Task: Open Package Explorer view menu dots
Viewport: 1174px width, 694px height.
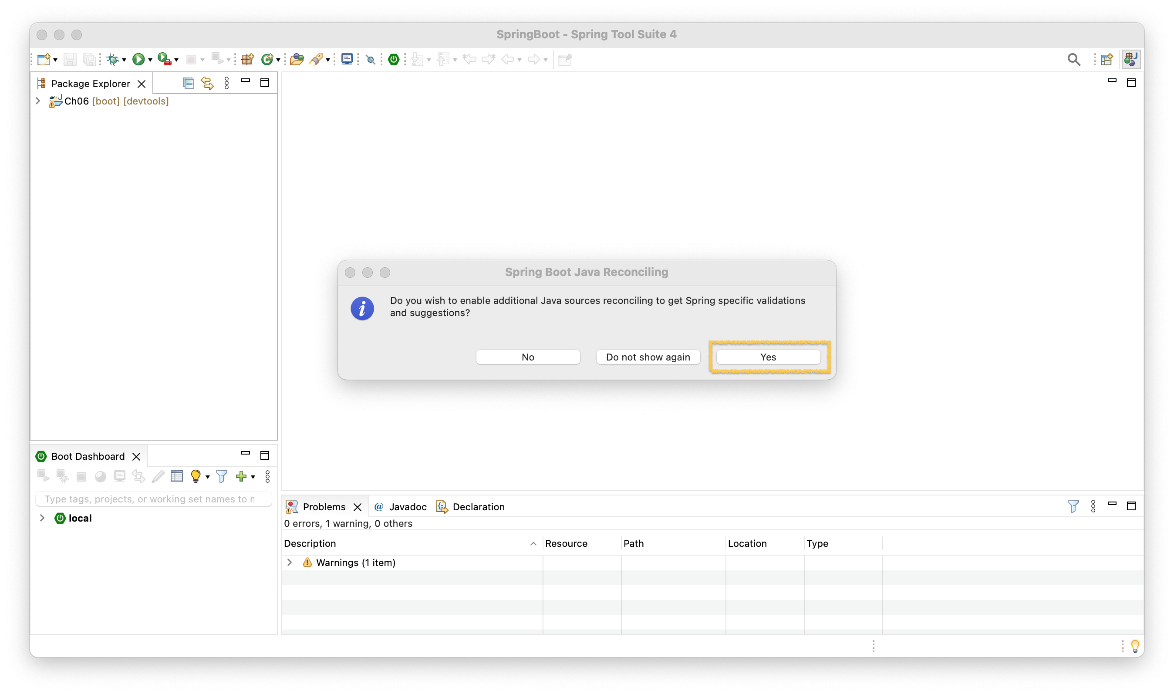Action: pos(227,83)
